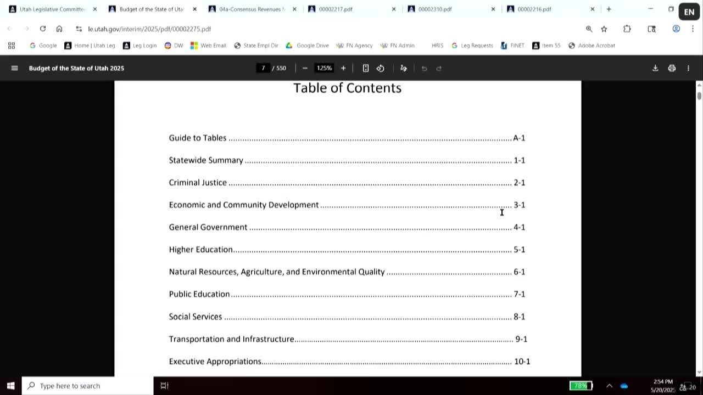Click the Windows Start button
This screenshot has width=703, height=395.
pos(10,386)
